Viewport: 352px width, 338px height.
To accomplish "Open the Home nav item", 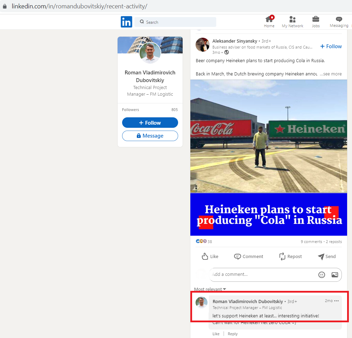I will [269, 22].
